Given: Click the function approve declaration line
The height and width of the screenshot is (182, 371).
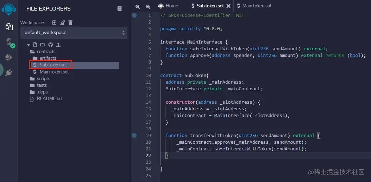Looking at the screenshot, I should [x=266, y=56].
